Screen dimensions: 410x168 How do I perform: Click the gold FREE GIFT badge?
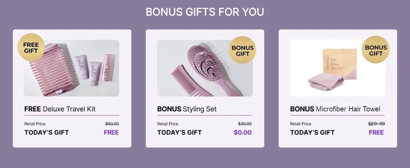31,47
